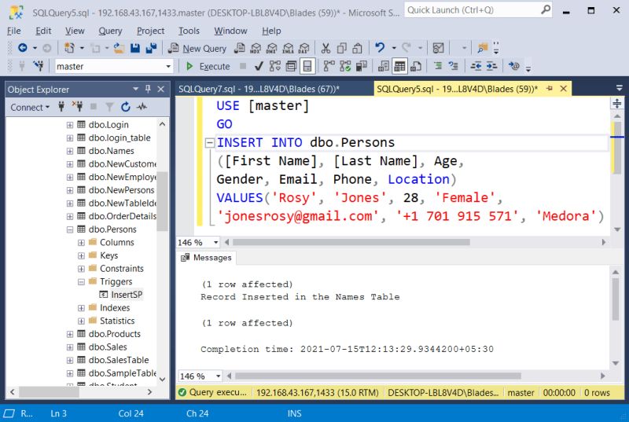This screenshot has width=629, height=422.
Task: Click the New Query button
Action: pos(197,49)
